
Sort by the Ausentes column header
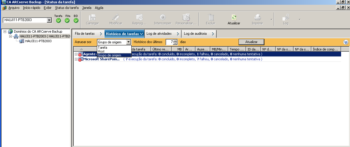[x=203, y=49]
